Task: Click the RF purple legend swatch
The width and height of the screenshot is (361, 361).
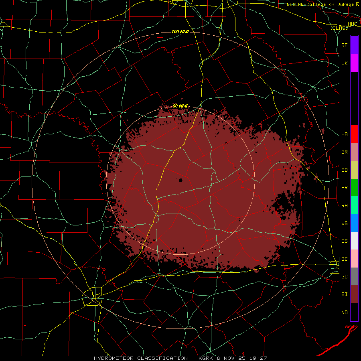Action: point(354,45)
